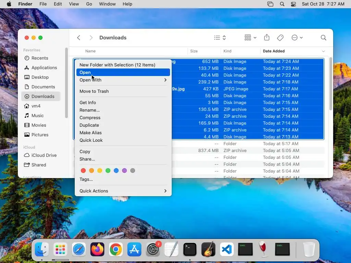Apply the gray tag color
This screenshot has height=263, width=351.
tap(133, 171)
